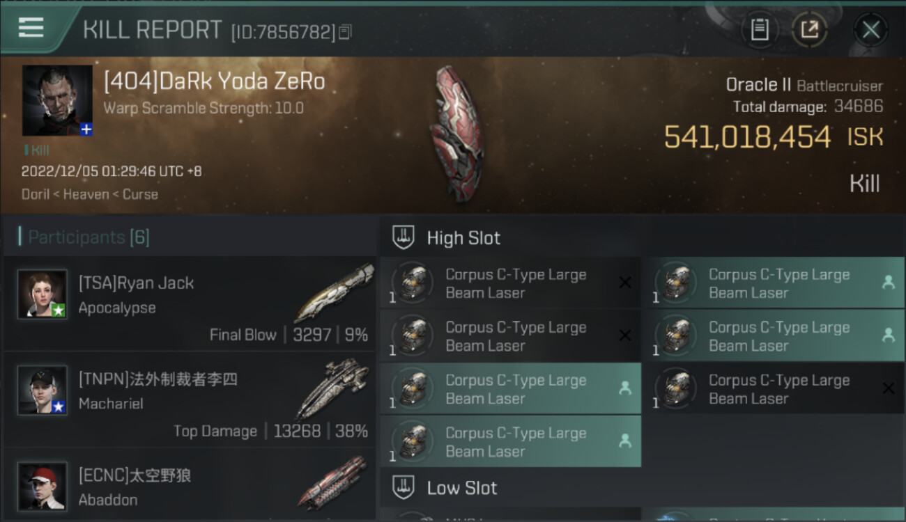
Task: Copy the kill report ID with copy icon
Action: (x=346, y=31)
